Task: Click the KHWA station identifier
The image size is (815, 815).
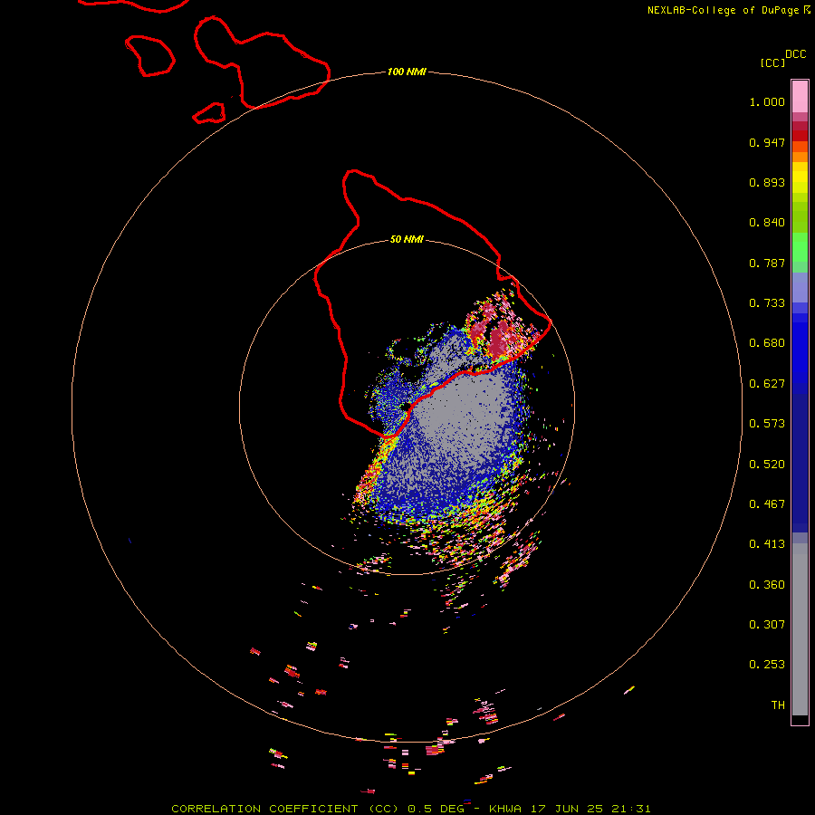Action: [x=504, y=809]
